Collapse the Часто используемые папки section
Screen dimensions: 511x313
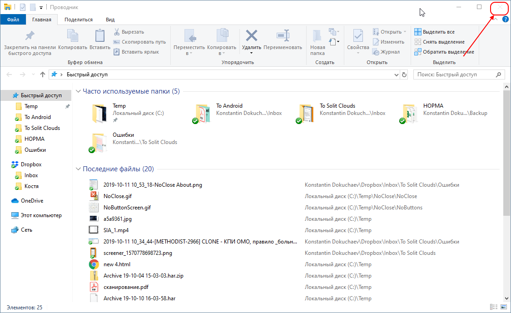[78, 91]
